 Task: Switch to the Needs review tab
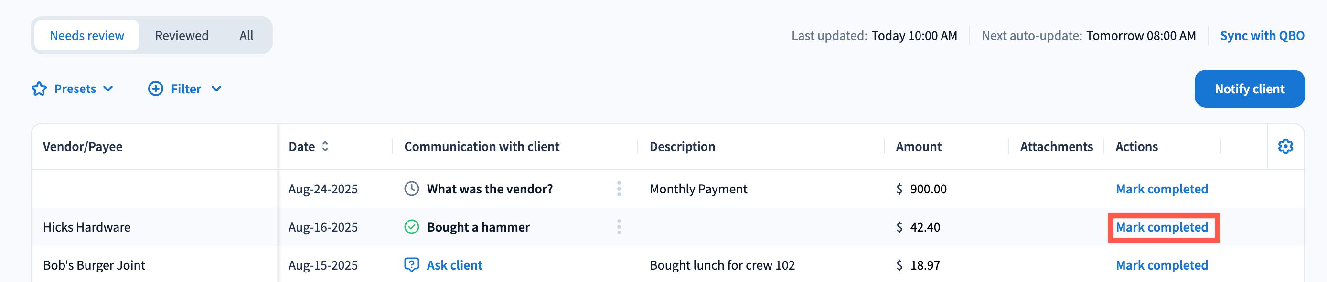click(x=86, y=35)
